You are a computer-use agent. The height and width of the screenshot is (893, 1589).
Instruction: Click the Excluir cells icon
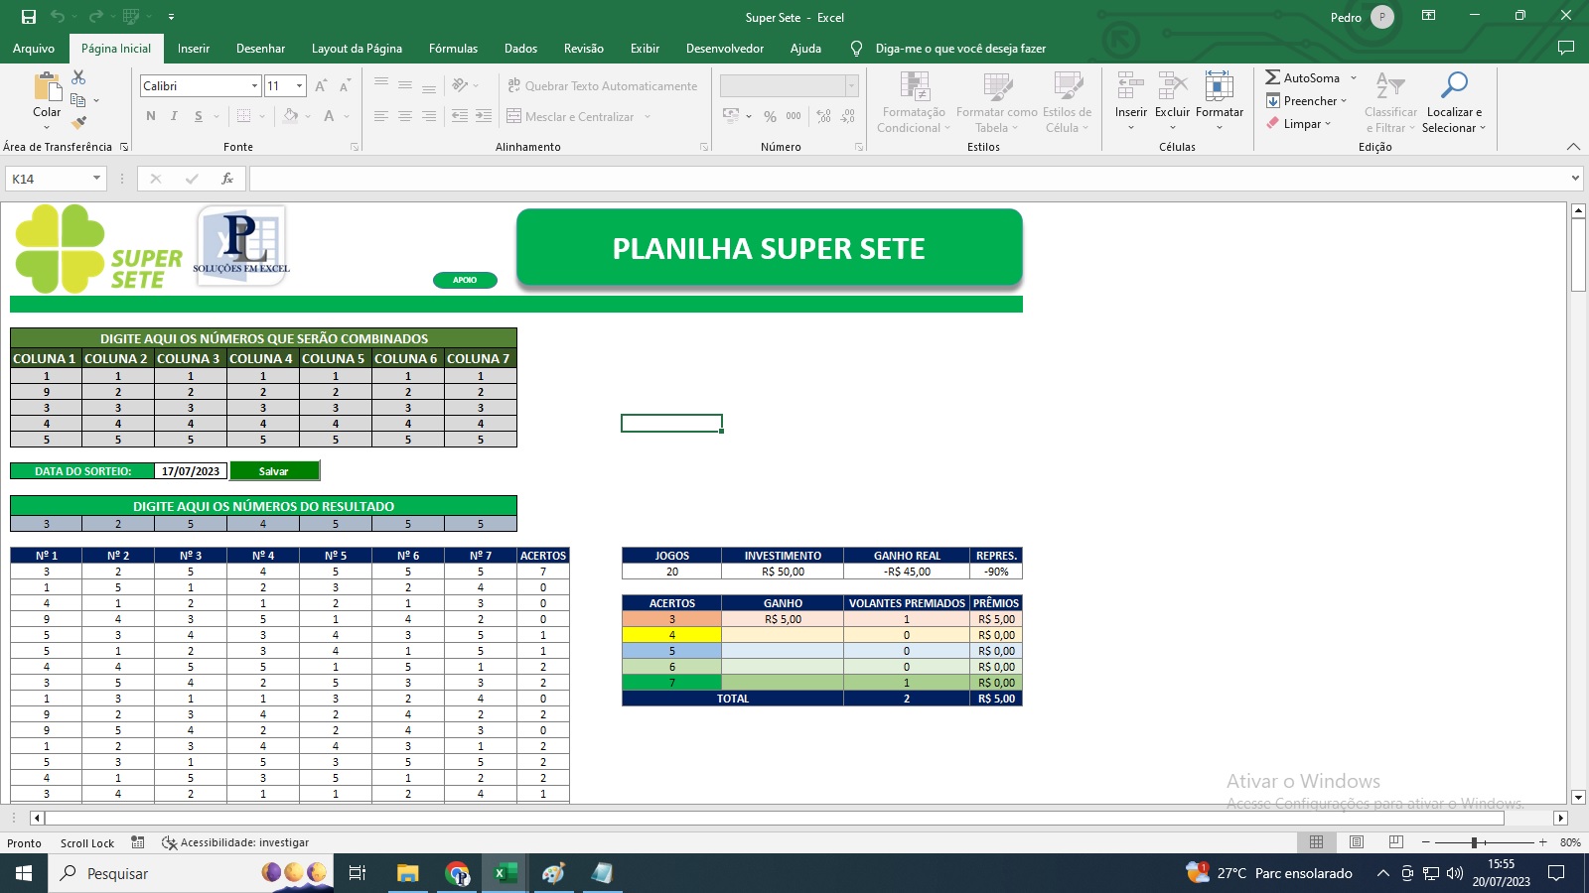[x=1172, y=87]
